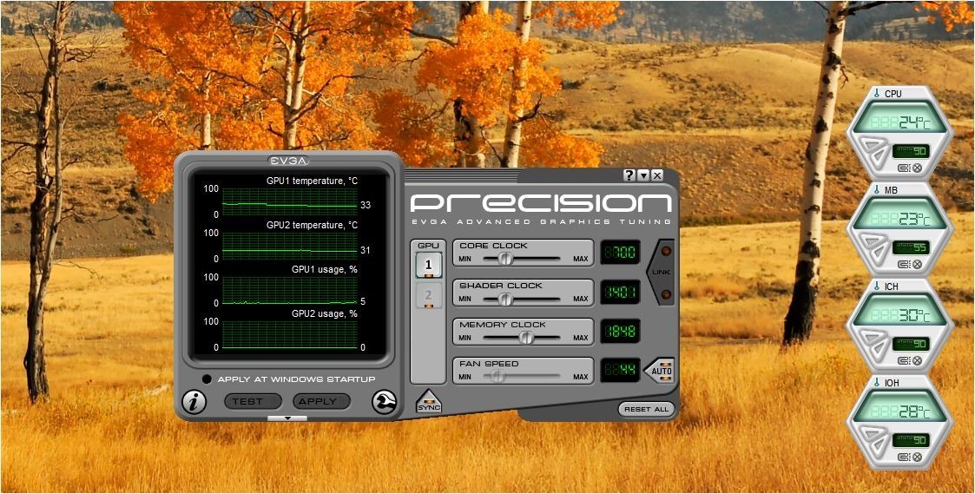The image size is (975, 494).
Task: Click the CPU widget thermometer icon
Action: click(x=877, y=94)
